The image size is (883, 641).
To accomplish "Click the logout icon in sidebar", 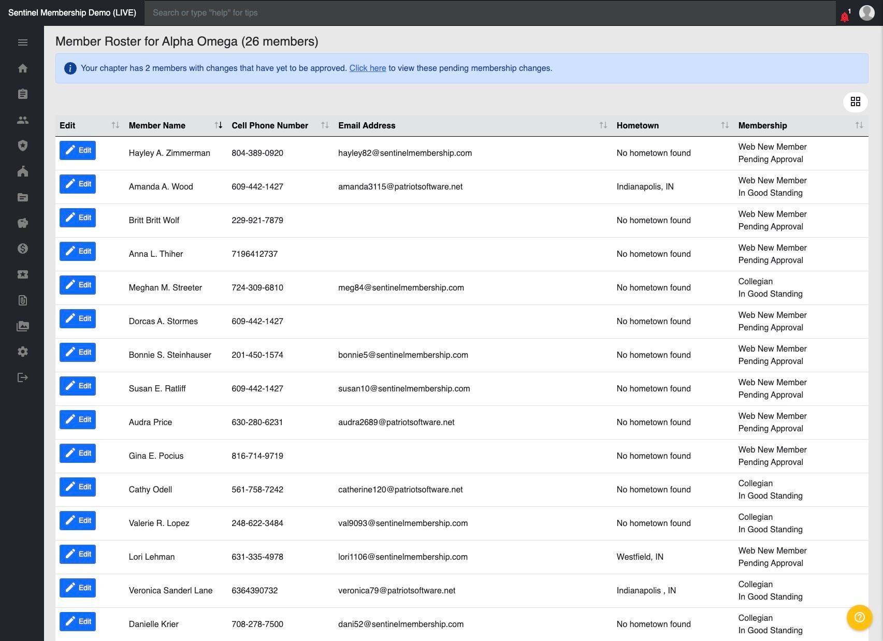I will pyautogui.click(x=22, y=377).
